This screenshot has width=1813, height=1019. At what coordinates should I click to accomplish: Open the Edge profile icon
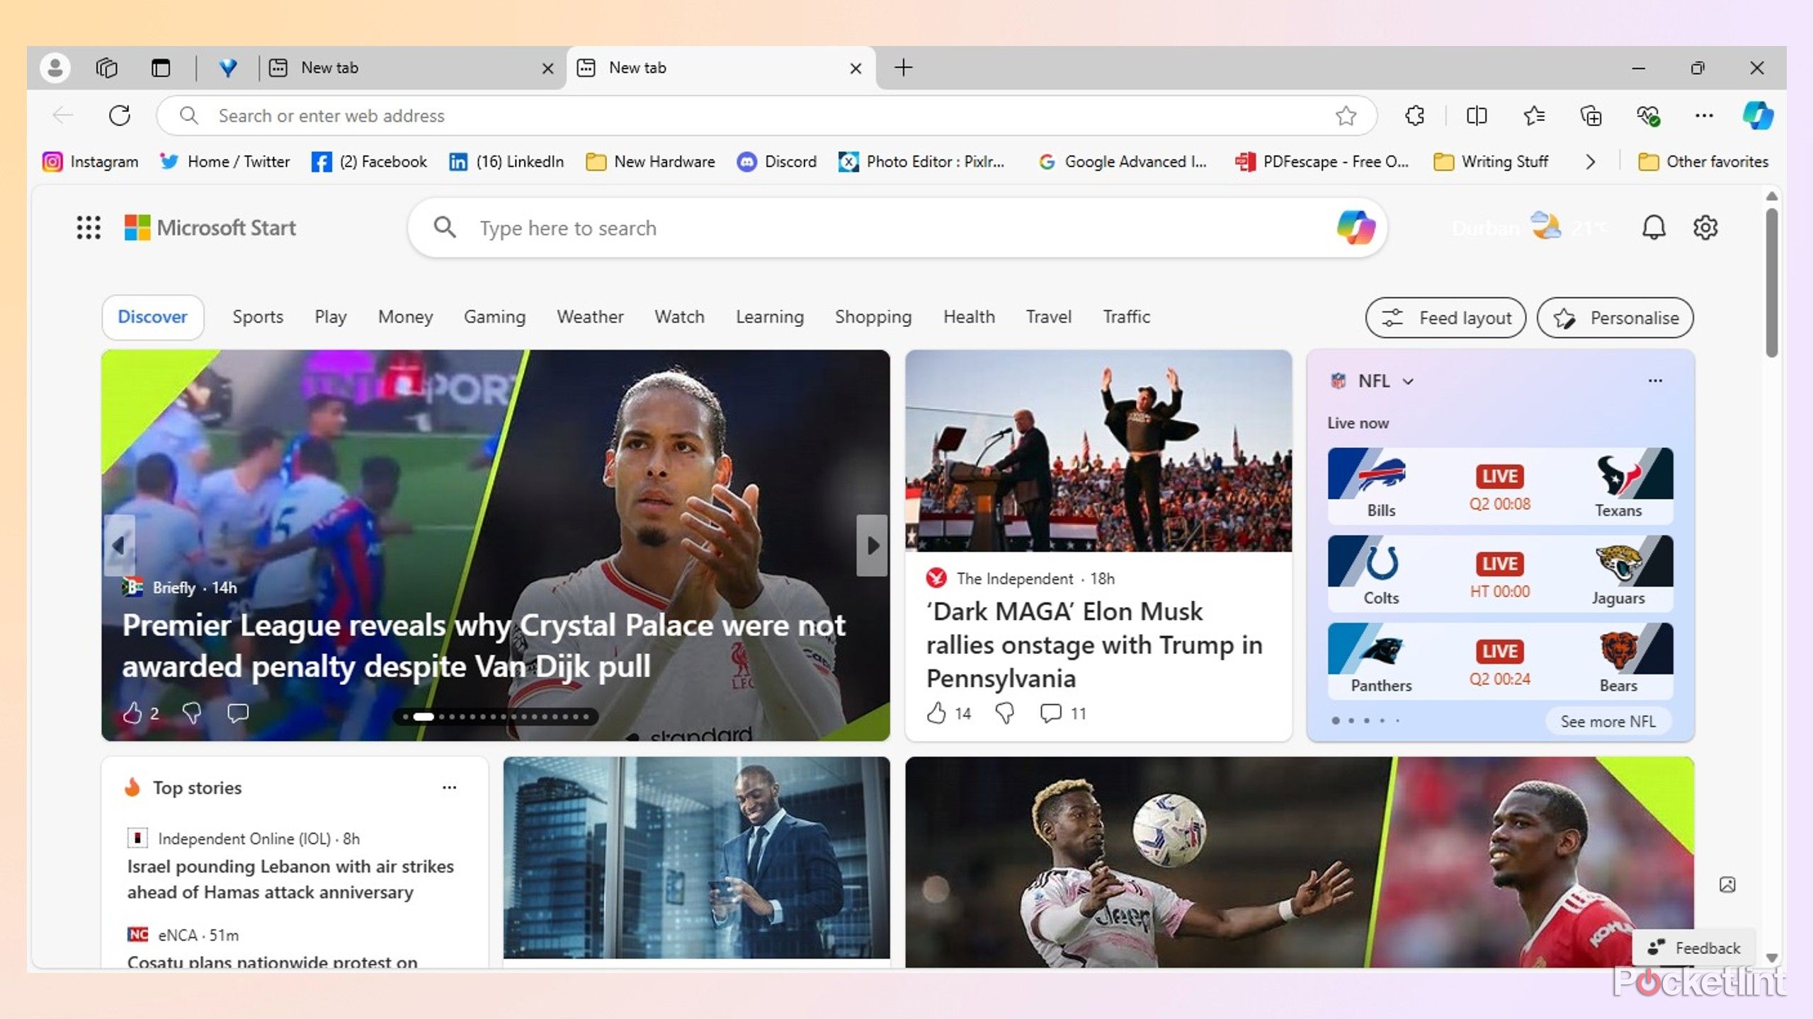[x=55, y=68]
